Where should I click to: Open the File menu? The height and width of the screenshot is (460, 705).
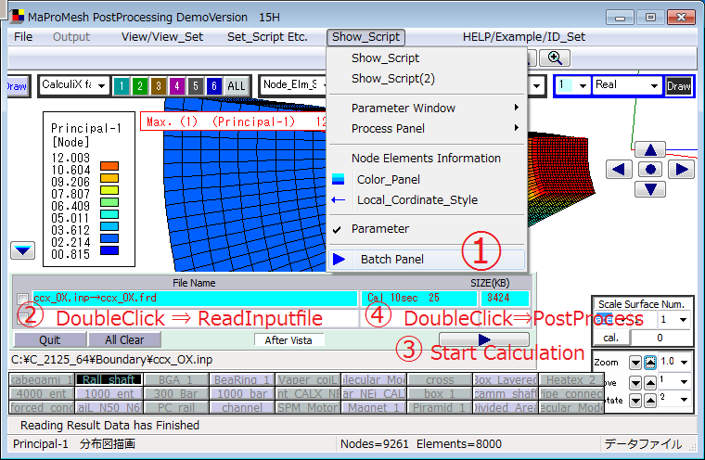pos(23,37)
